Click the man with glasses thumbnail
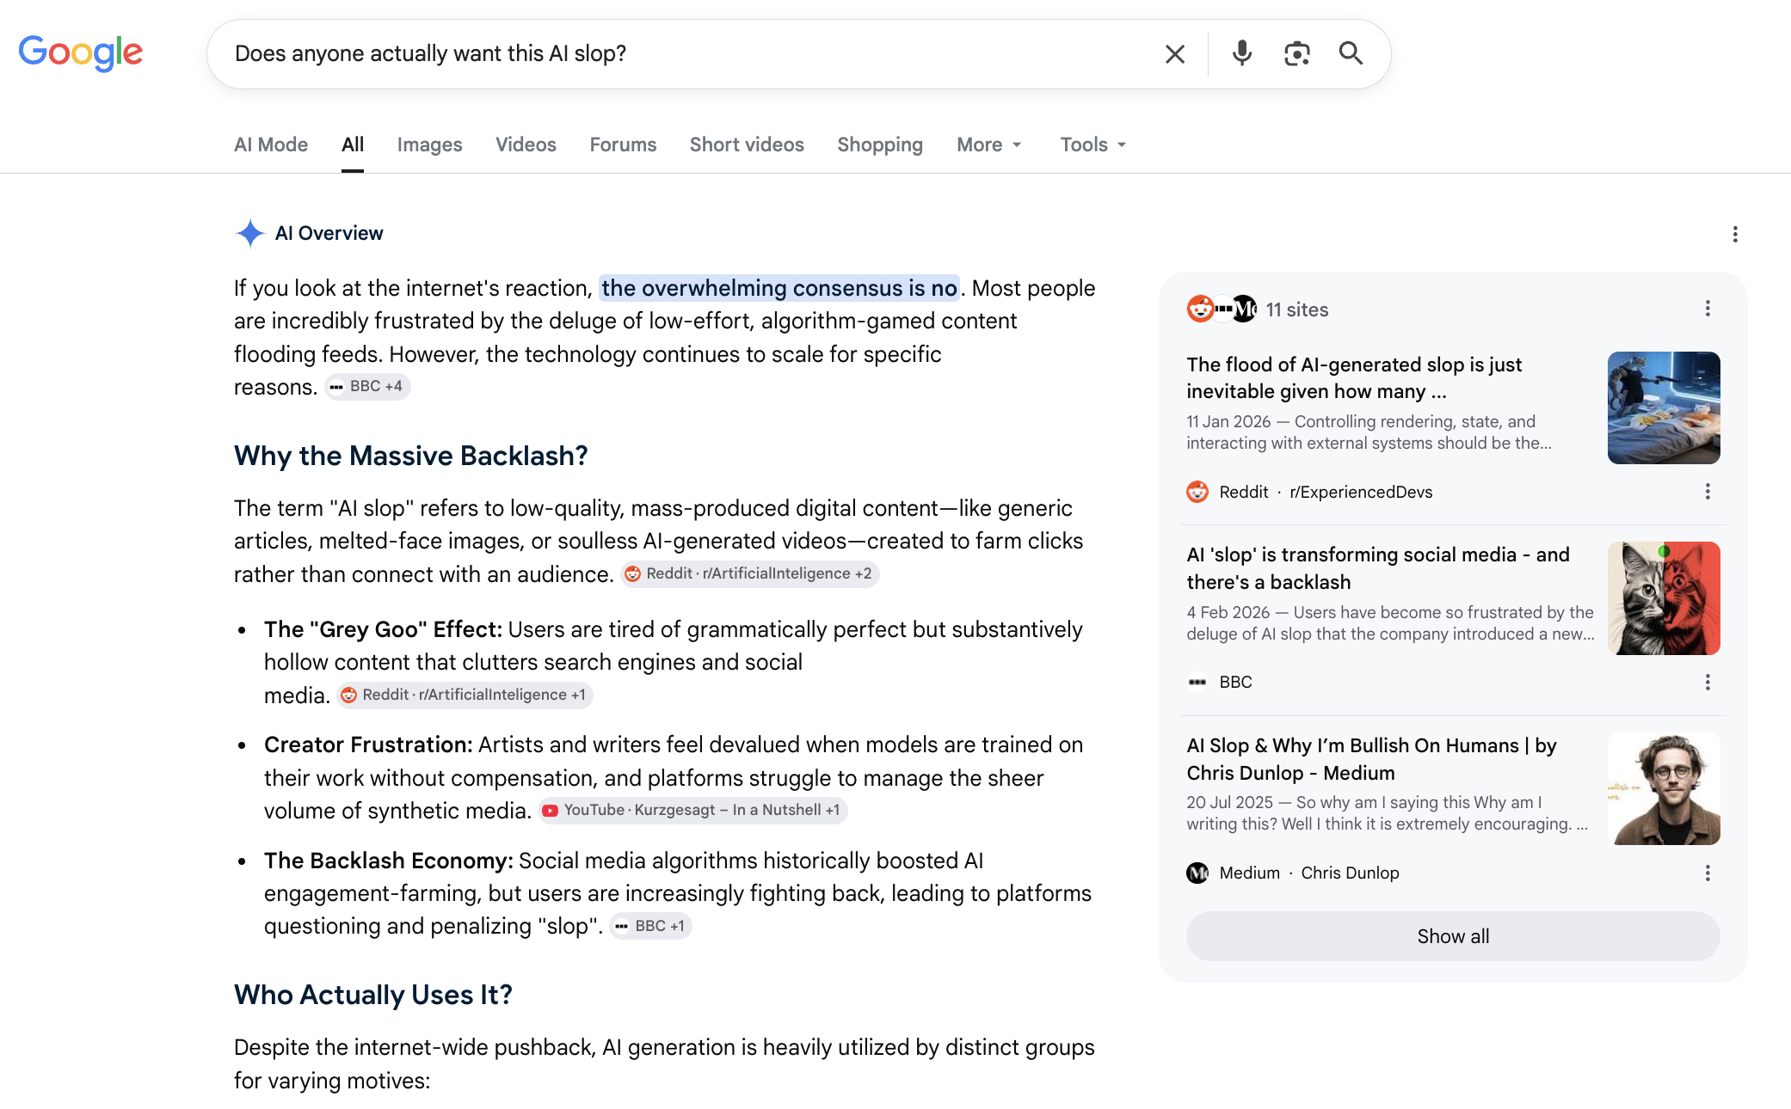 (x=1664, y=788)
